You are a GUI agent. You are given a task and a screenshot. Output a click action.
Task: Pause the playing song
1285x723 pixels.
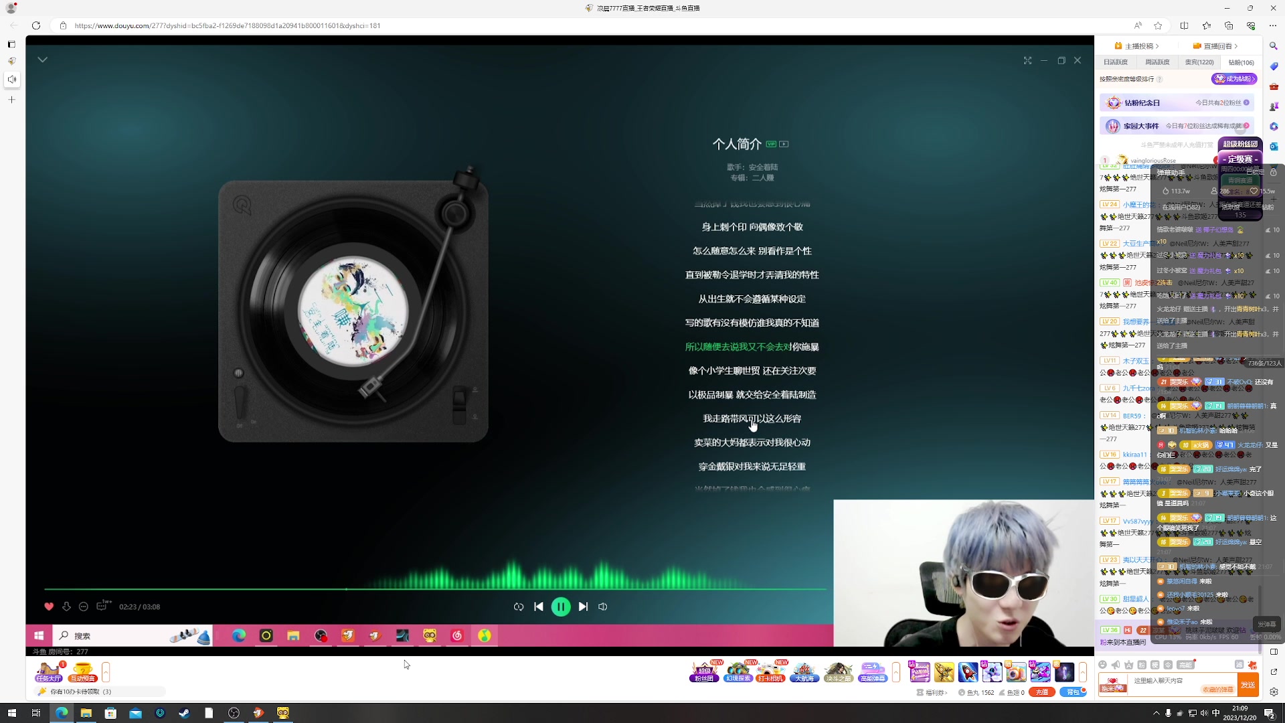tap(561, 607)
